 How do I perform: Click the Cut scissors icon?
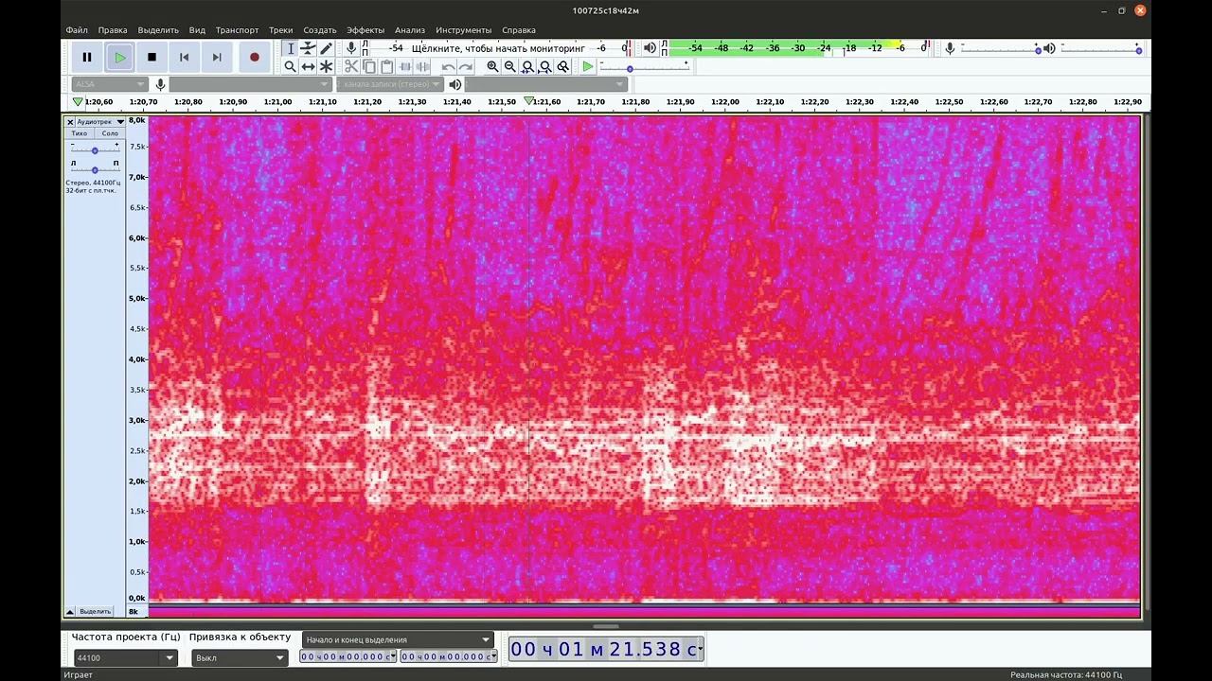coord(351,66)
